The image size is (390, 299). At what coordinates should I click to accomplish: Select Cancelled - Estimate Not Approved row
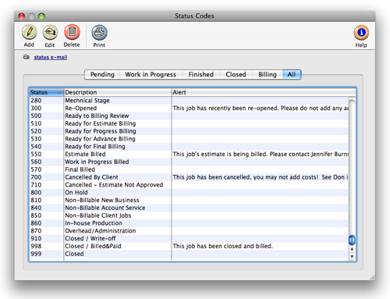189,185
